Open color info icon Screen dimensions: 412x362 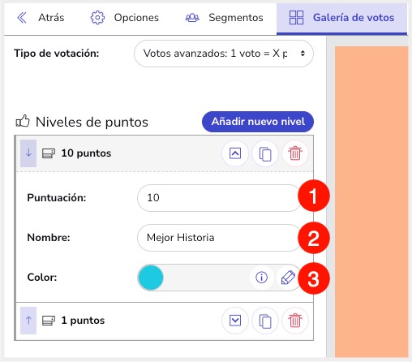(261, 278)
